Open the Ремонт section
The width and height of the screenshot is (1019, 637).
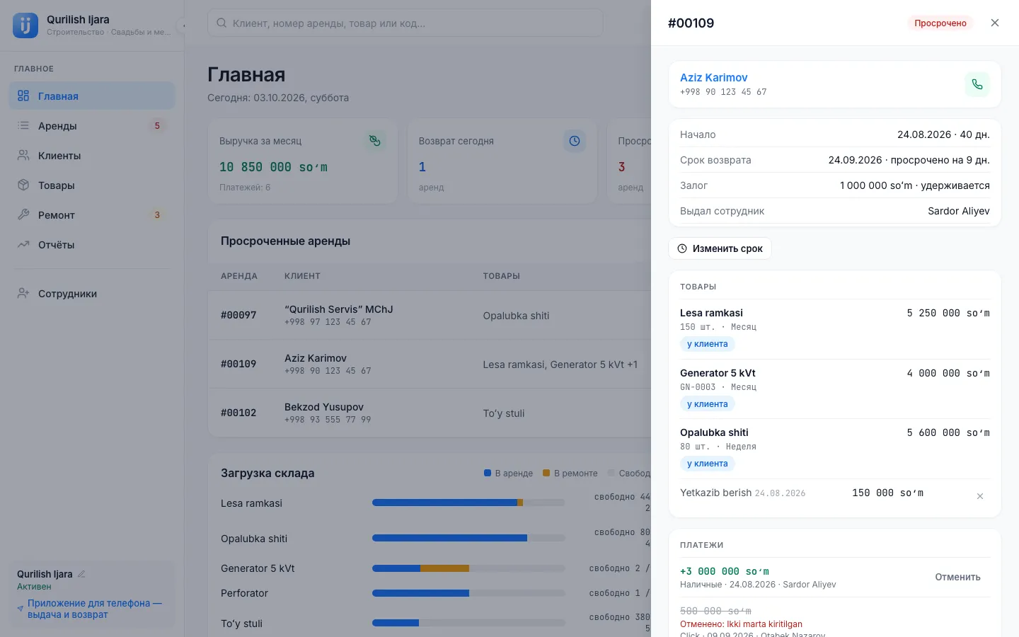point(92,214)
